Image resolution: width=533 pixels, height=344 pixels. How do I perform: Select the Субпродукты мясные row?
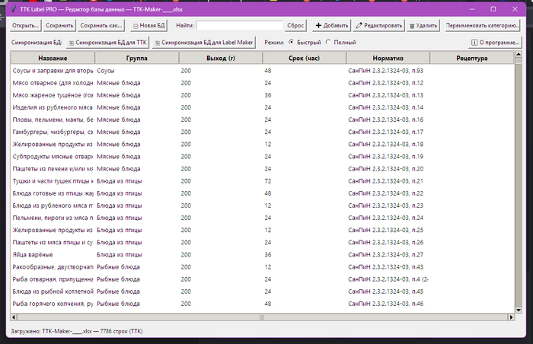pos(262,156)
